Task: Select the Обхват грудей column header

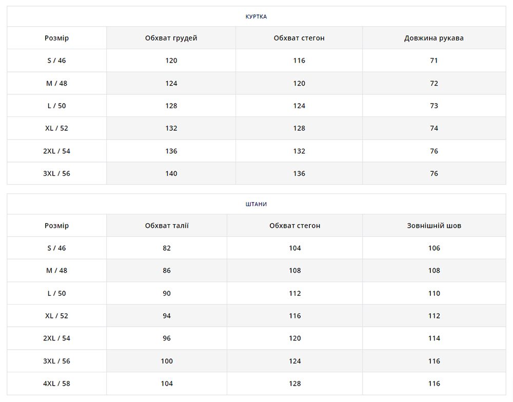Action: (x=171, y=38)
